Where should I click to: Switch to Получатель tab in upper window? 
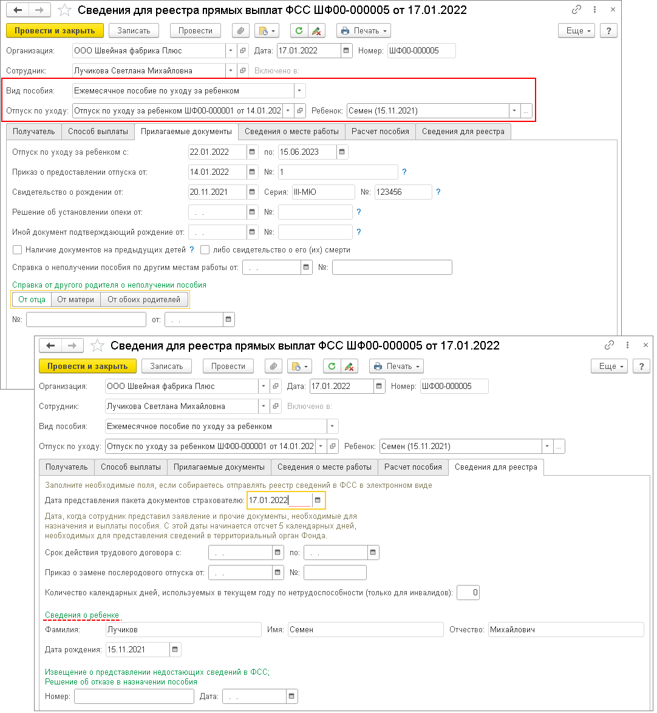coord(33,132)
